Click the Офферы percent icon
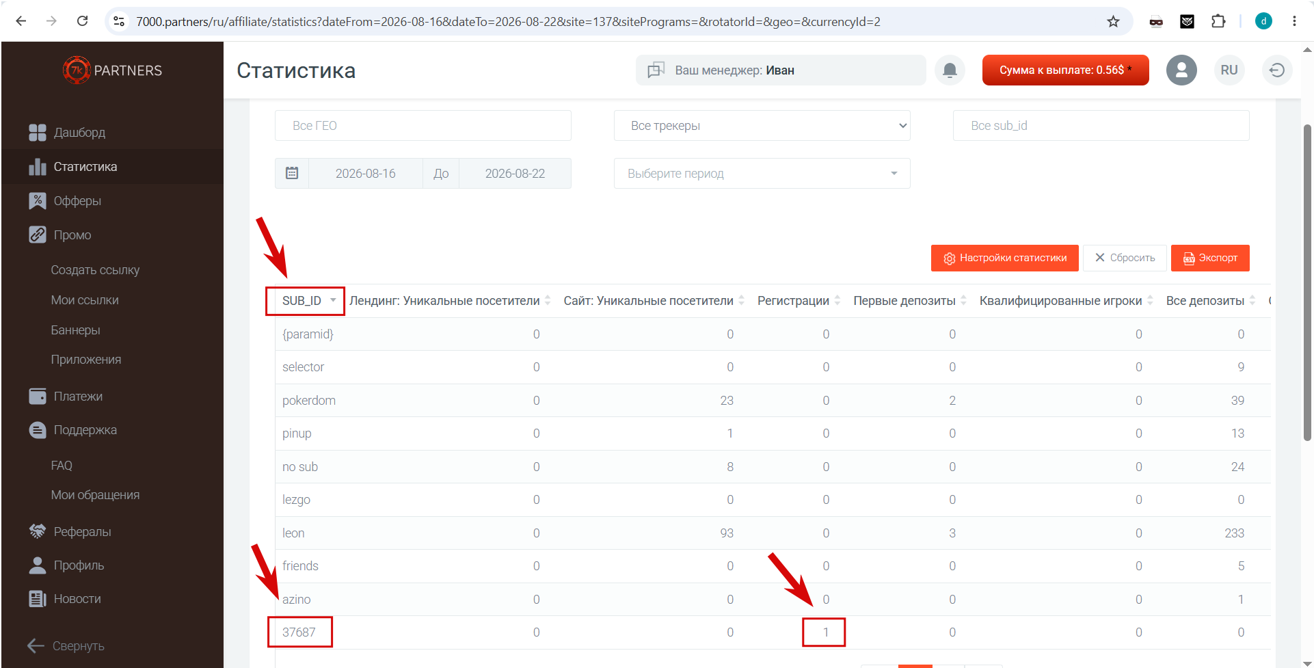Image resolution: width=1314 pixels, height=668 pixels. click(38, 200)
